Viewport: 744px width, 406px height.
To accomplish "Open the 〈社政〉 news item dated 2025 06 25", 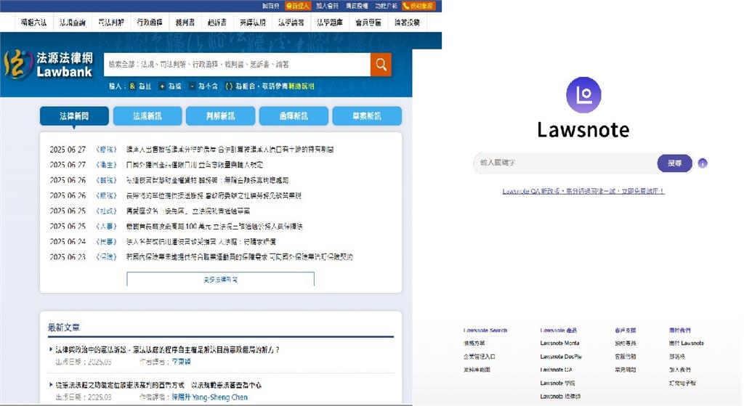I will 188,211.
